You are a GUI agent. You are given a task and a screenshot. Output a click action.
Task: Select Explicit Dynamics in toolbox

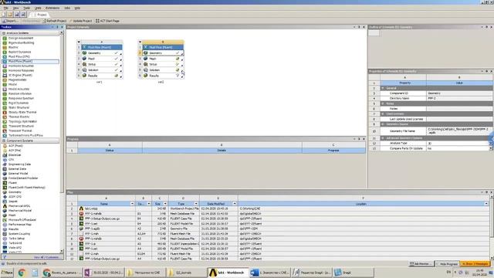point(19,52)
